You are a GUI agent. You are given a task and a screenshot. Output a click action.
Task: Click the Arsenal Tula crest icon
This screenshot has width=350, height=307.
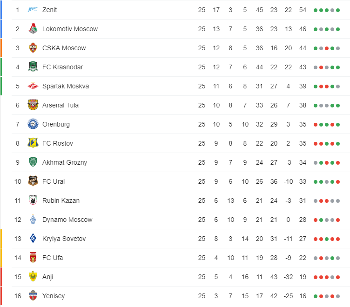33,105
